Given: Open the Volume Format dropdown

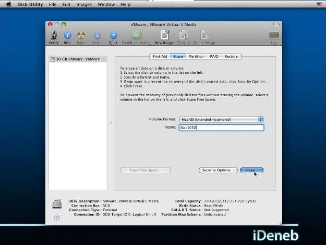Looking at the screenshot, I should tap(221, 120).
